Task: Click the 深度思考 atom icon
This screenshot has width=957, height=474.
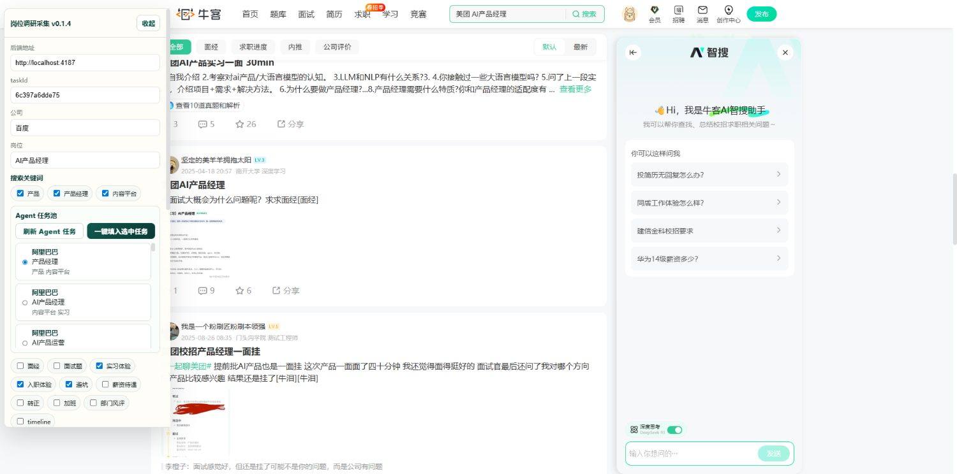Action: 634,429
